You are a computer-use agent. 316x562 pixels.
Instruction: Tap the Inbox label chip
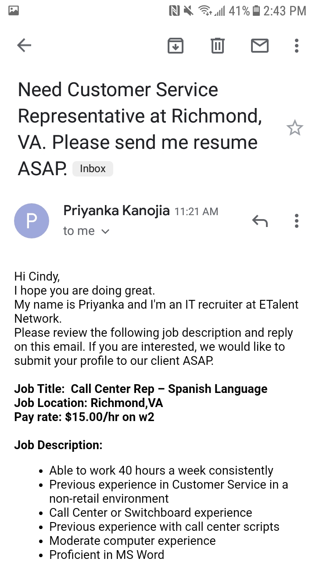tap(93, 169)
